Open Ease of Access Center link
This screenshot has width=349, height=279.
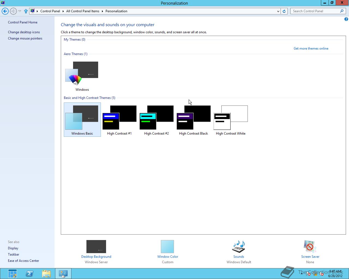(x=23, y=261)
